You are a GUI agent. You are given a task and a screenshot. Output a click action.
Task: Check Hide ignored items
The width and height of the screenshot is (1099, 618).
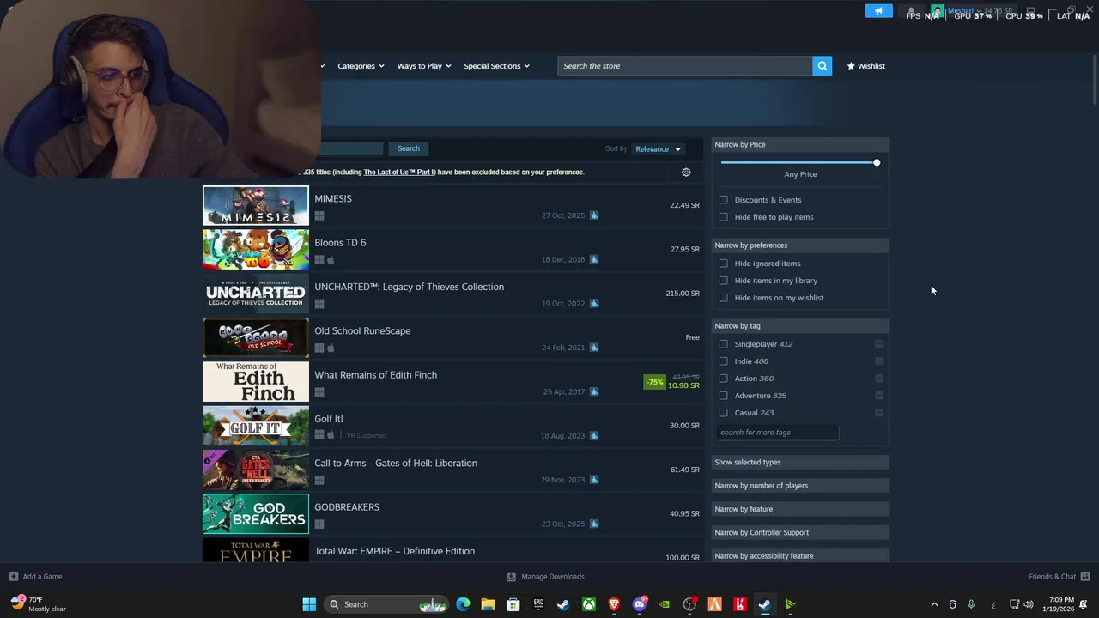pos(723,264)
